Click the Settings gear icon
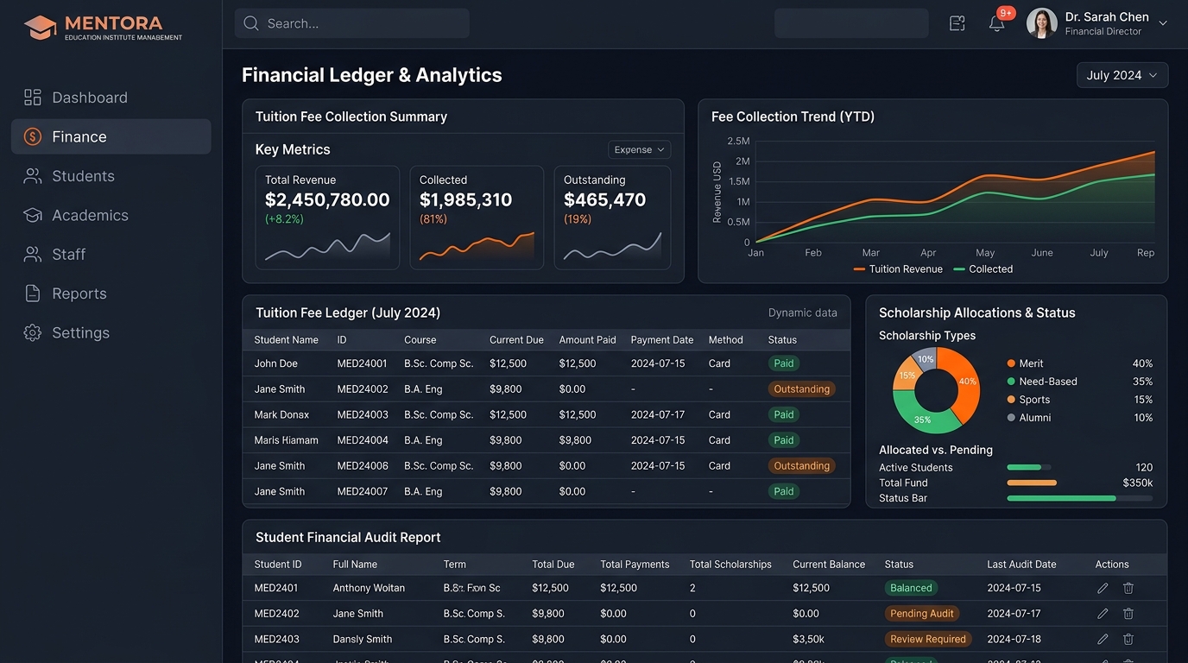 (x=33, y=332)
